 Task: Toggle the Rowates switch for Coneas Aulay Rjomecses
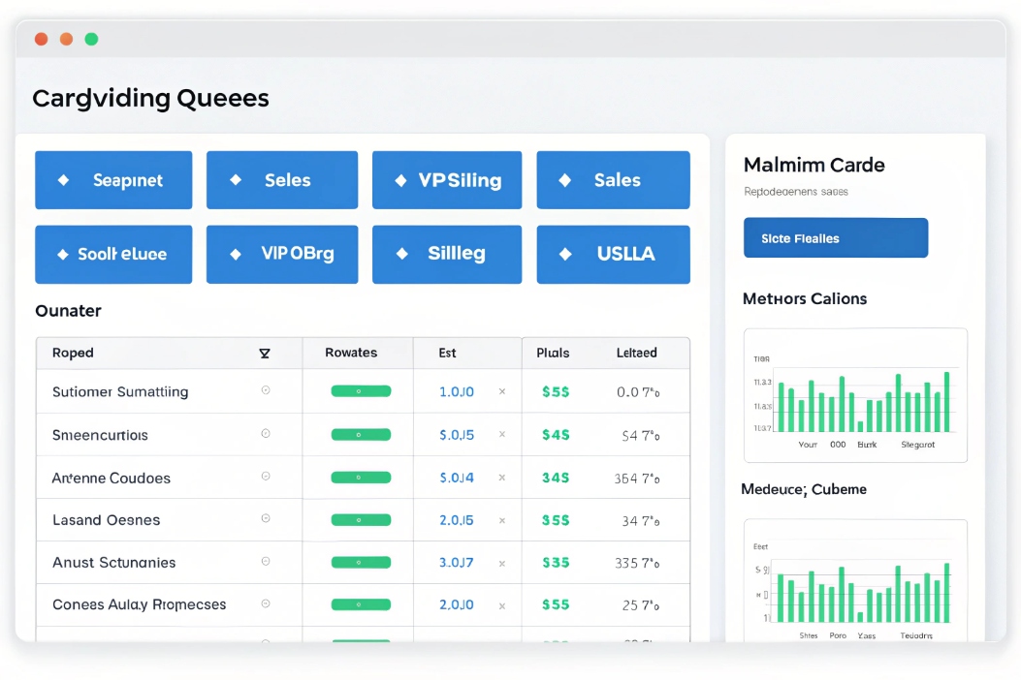pos(360,604)
